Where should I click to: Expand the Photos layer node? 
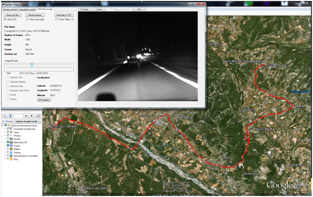tap(5, 136)
